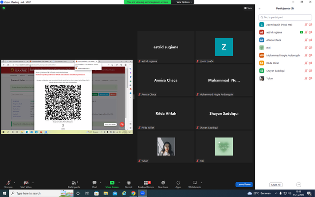Click screen sharing indicator for astrid sugiana
The height and width of the screenshot is (197, 315).
301,32
